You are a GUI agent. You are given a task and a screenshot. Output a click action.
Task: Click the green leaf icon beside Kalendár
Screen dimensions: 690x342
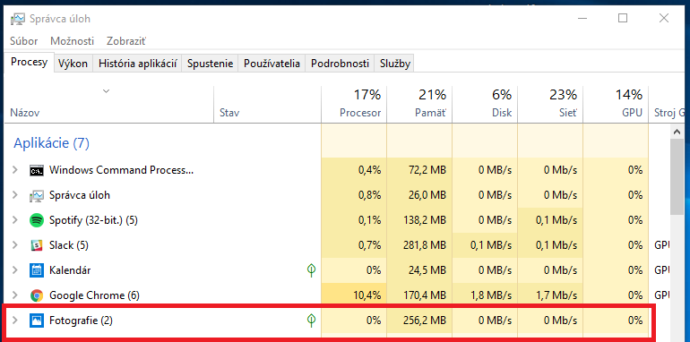312,270
